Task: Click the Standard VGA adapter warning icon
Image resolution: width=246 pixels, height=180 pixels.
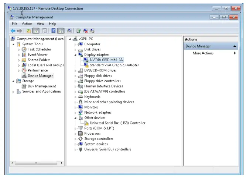Action: click(86, 65)
